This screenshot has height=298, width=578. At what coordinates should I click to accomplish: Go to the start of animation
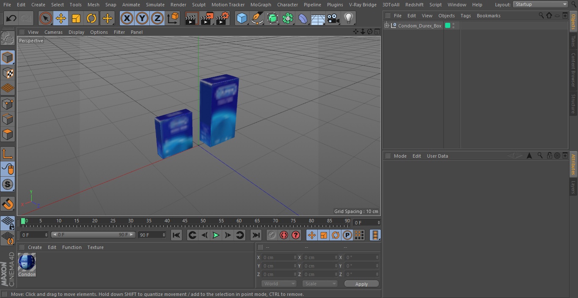[176, 235]
